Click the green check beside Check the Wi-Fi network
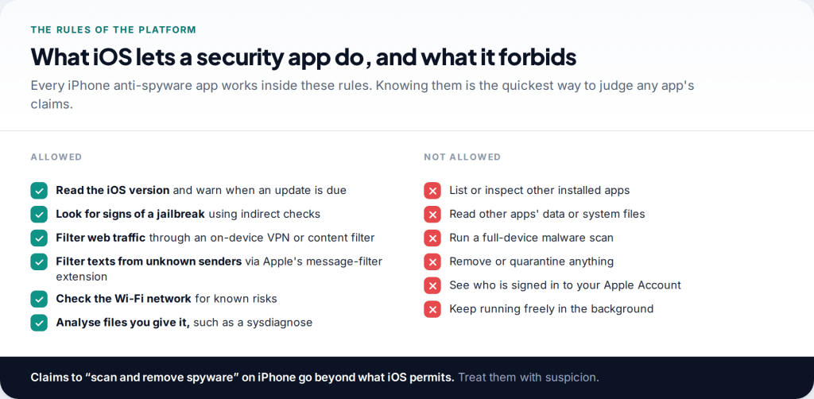Image resolution: width=814 pixels, height=399 pixels. pos(39,300)
